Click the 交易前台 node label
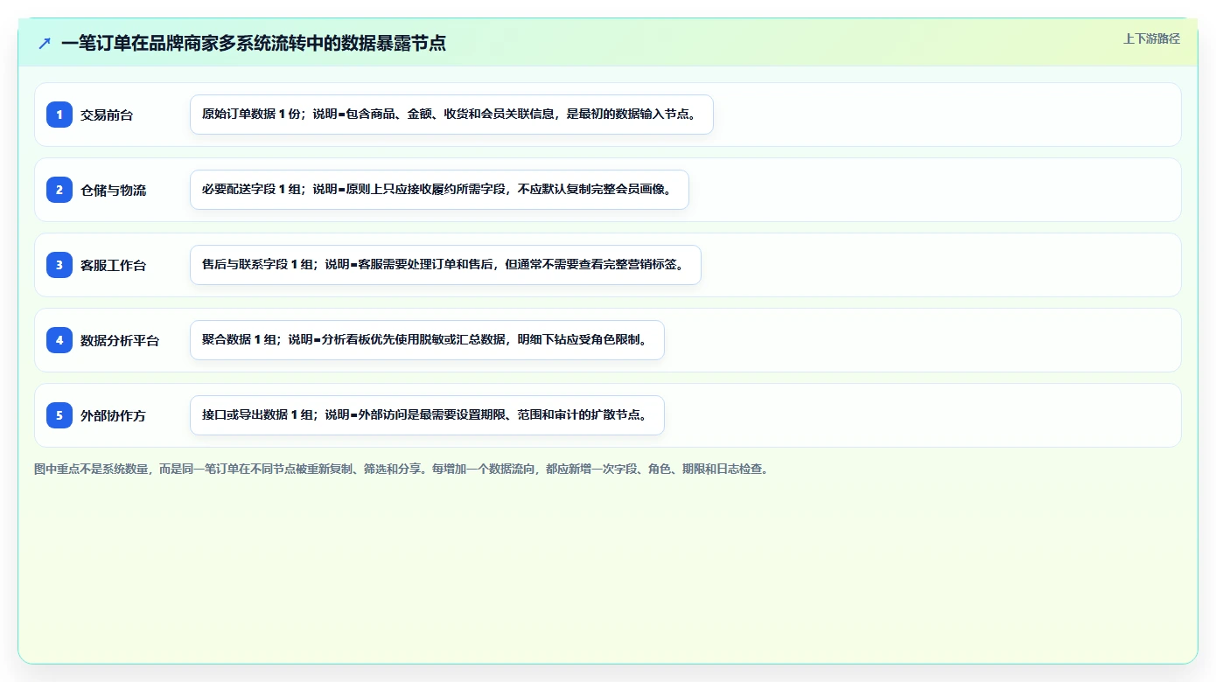This screenshot has width=1216, height=682. click(x=107, y=115)
